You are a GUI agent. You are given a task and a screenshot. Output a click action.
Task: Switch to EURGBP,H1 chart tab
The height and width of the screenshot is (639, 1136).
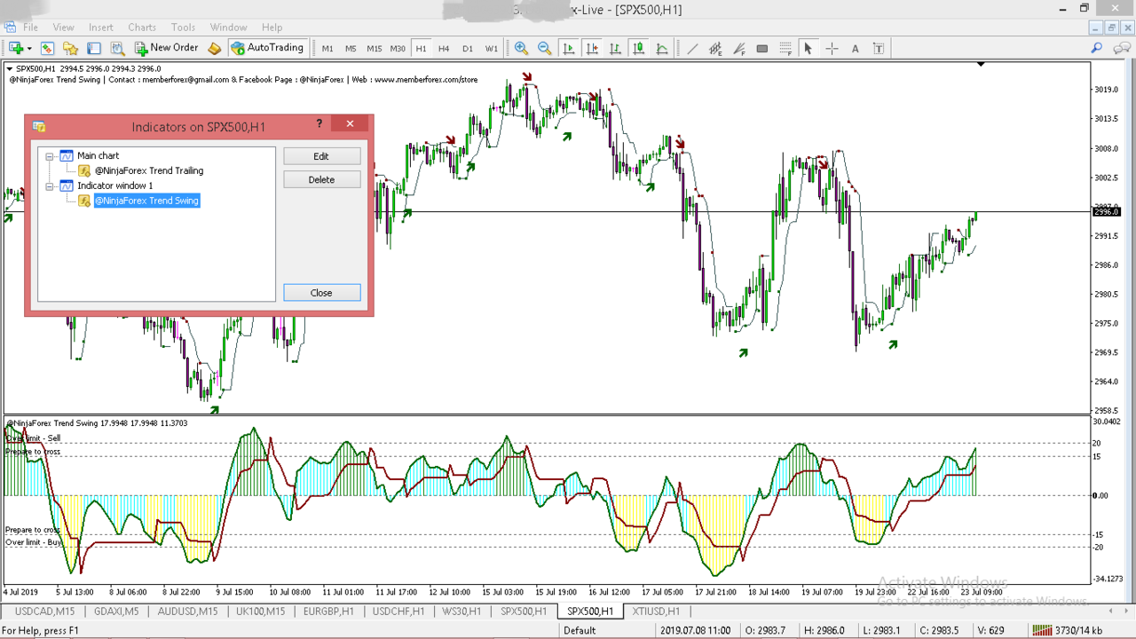[x=328, y=611]
